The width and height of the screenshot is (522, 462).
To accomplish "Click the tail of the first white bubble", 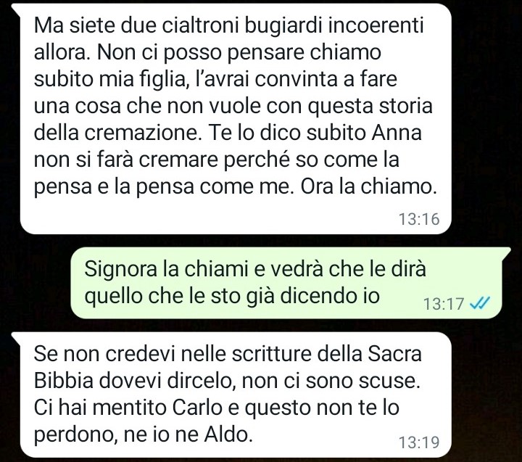I will point(16,9).
